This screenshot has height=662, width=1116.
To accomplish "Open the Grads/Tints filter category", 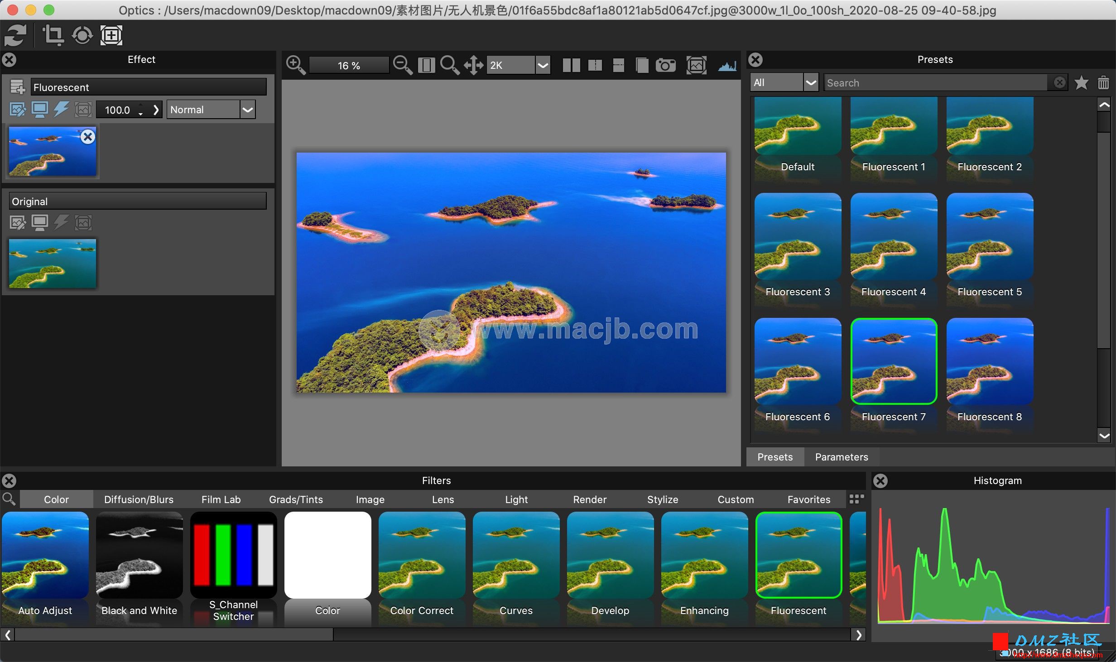I will tap(296, 499).
